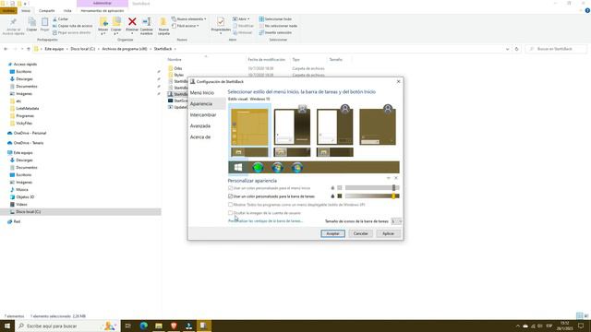Create a Nueva carpeta from the ribbon
This screenshot has height=332, width=591.
point(163,26)
